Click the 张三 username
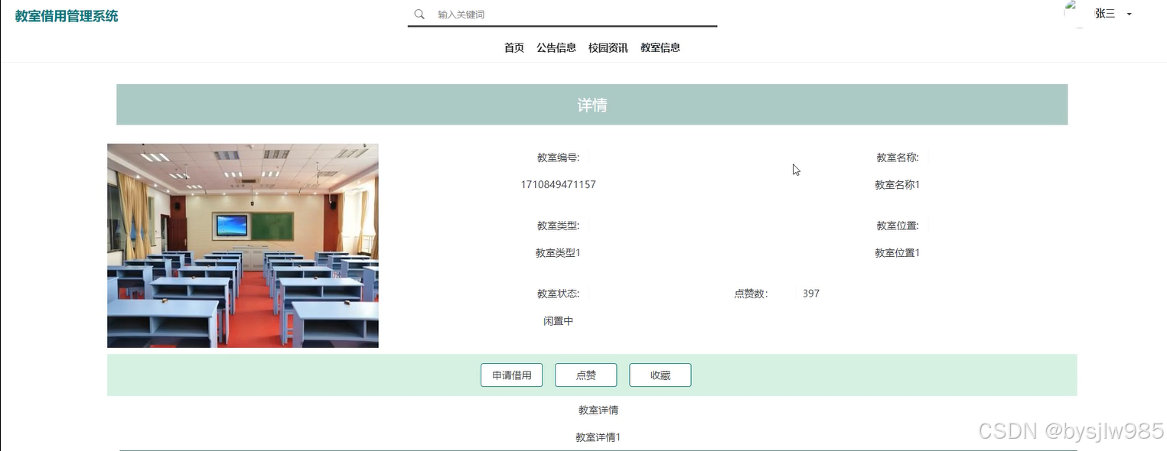 [x=1105, y=14]
